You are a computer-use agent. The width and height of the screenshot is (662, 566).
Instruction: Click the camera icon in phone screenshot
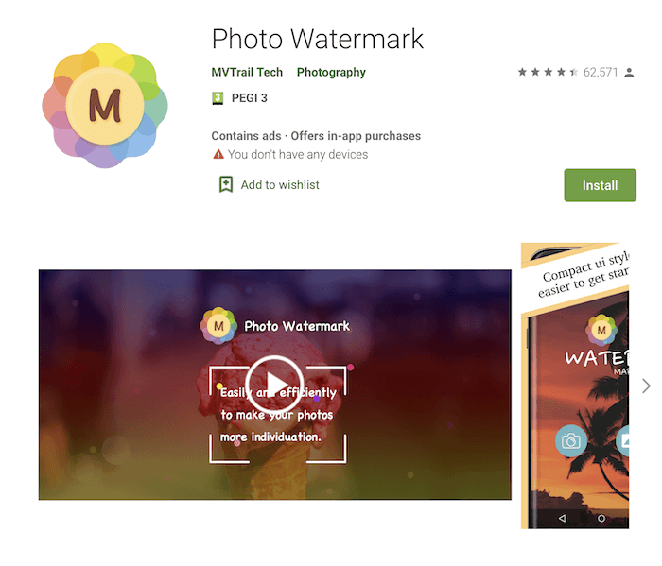click(571, 441)
